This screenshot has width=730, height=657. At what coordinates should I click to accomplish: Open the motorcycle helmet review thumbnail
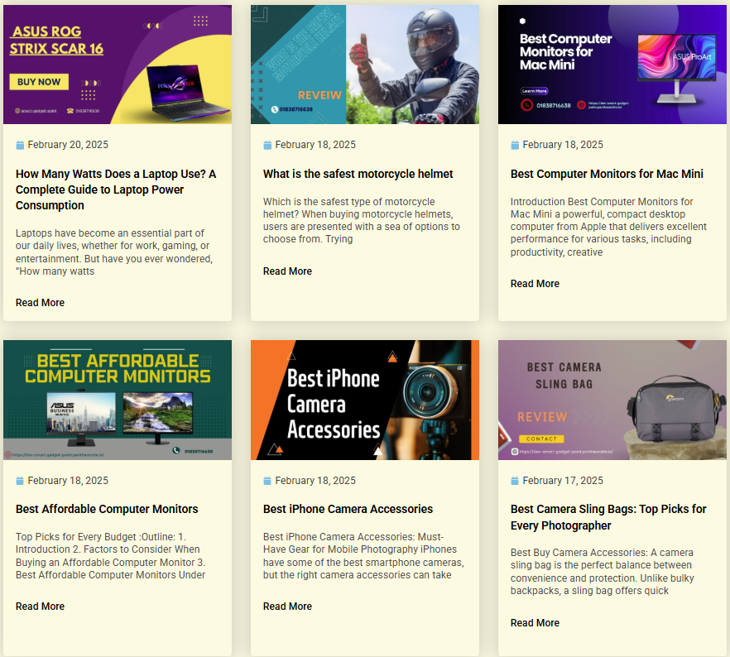365,65
